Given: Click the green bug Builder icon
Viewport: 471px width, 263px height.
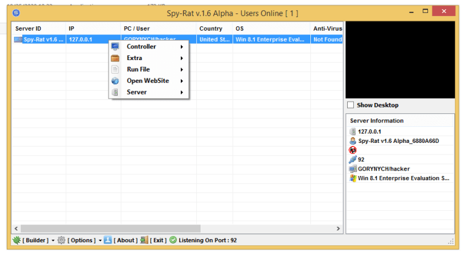Looking at the screenshot, I should pyautogui.click(x=17, y=240).
